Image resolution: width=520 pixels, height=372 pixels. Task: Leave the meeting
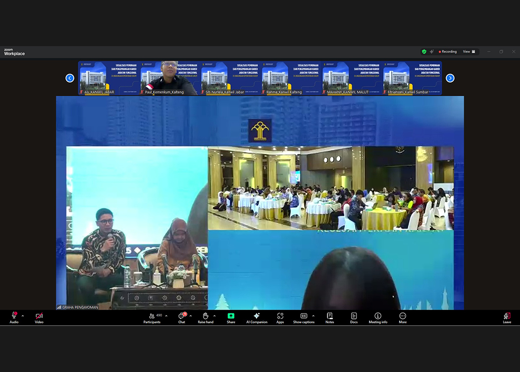pos(507,317)
